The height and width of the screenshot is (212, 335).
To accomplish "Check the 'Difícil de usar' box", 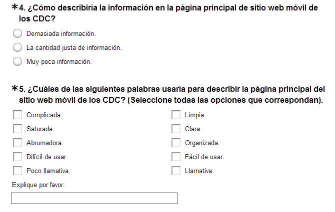I will 17,157.
